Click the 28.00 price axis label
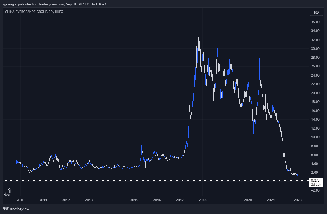 coord(315,58)
